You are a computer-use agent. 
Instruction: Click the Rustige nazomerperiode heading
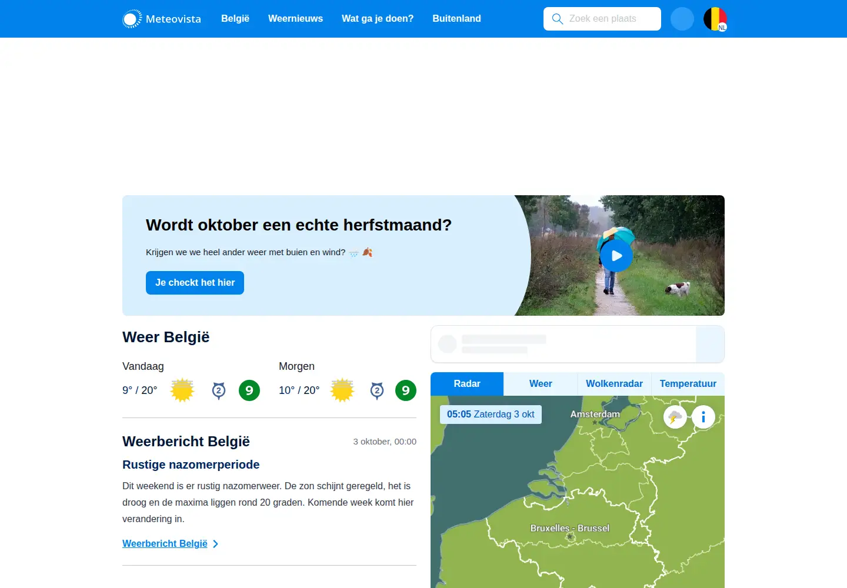pos(191,465)
